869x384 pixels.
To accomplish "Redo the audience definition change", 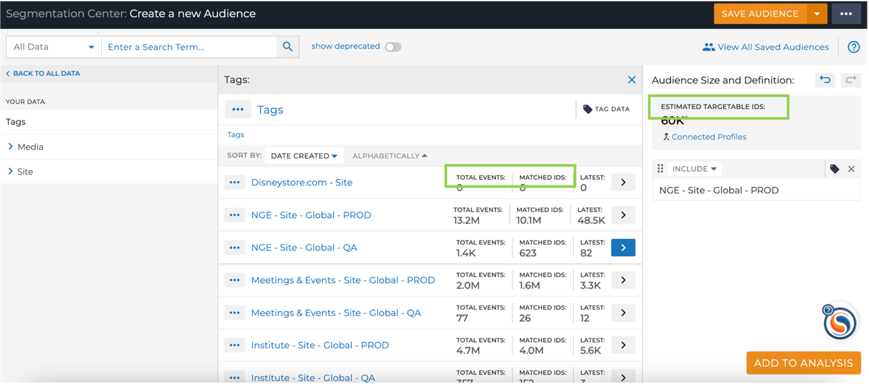I will [x=851, y=80].
